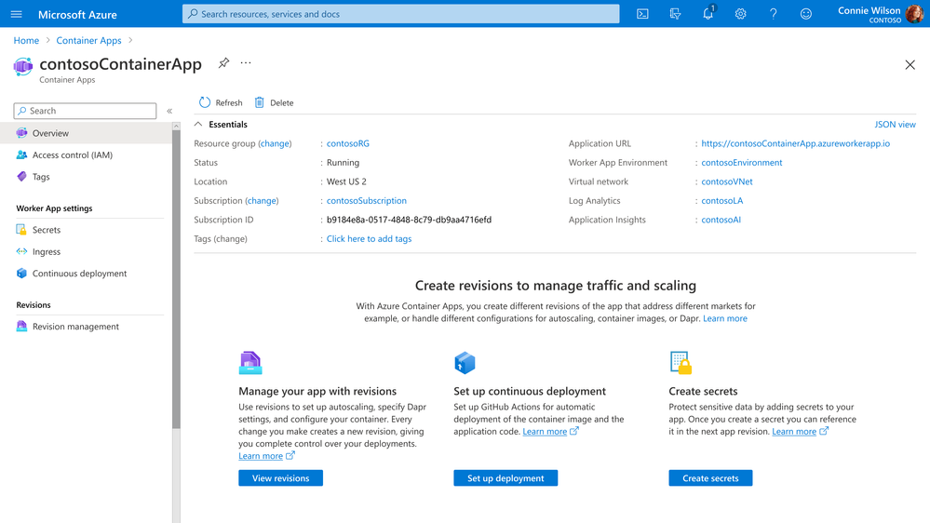Click the West US 2 location

346,181
